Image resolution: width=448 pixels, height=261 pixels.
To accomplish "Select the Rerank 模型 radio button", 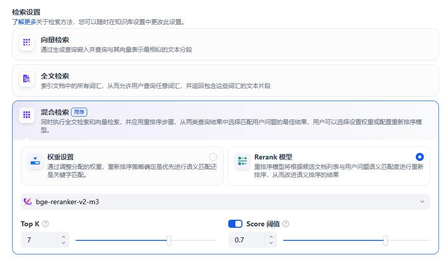I will pos(420,157).
